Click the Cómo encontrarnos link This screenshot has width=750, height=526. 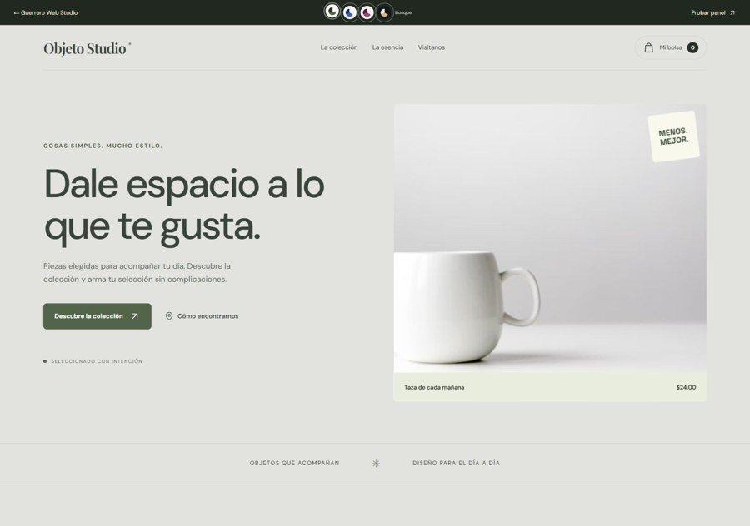pyautogui.click(x=202, y=316)
